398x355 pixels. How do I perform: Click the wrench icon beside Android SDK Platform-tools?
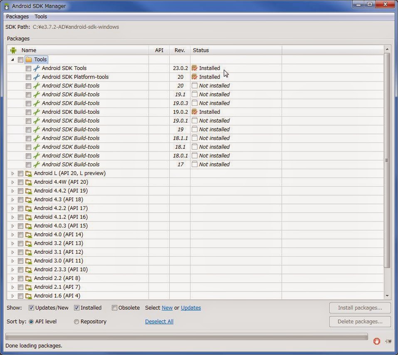click(37, 77)
